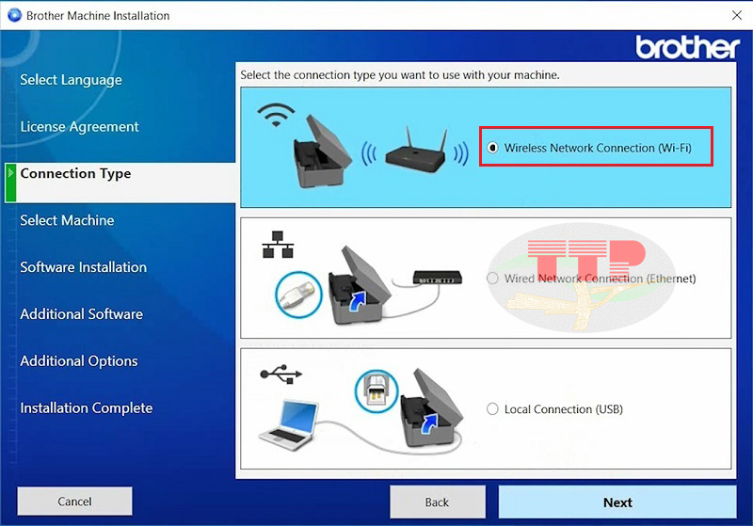Click the Wireless Network Connection (Wi-Fi) label
Image resolution: width=753 pixels, height=526 pixels.
[598, 148]
